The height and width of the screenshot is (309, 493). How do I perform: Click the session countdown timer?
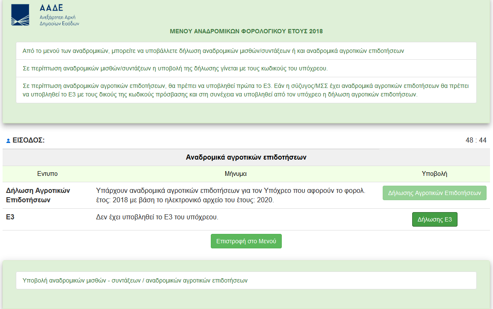click(476, 140)
